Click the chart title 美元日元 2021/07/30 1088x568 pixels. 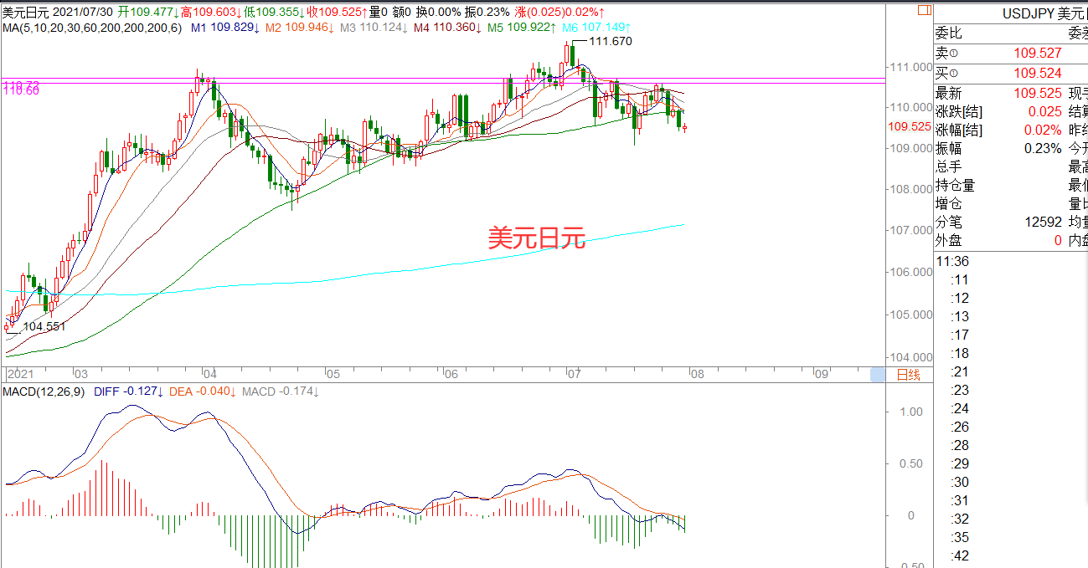coord(58,12)
